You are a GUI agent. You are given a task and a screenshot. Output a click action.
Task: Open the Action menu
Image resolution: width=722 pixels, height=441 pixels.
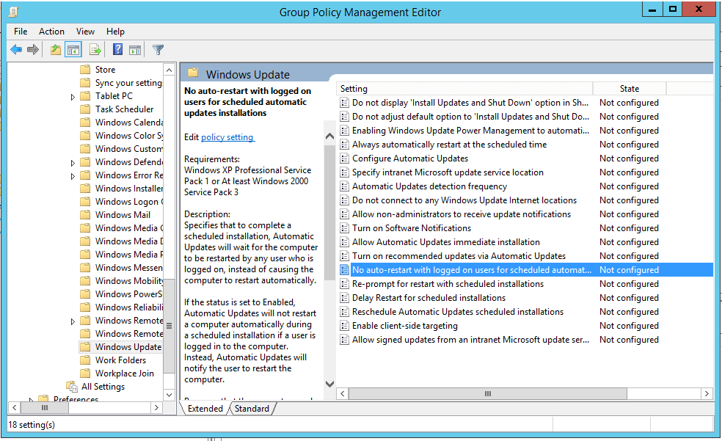[51, 32]
